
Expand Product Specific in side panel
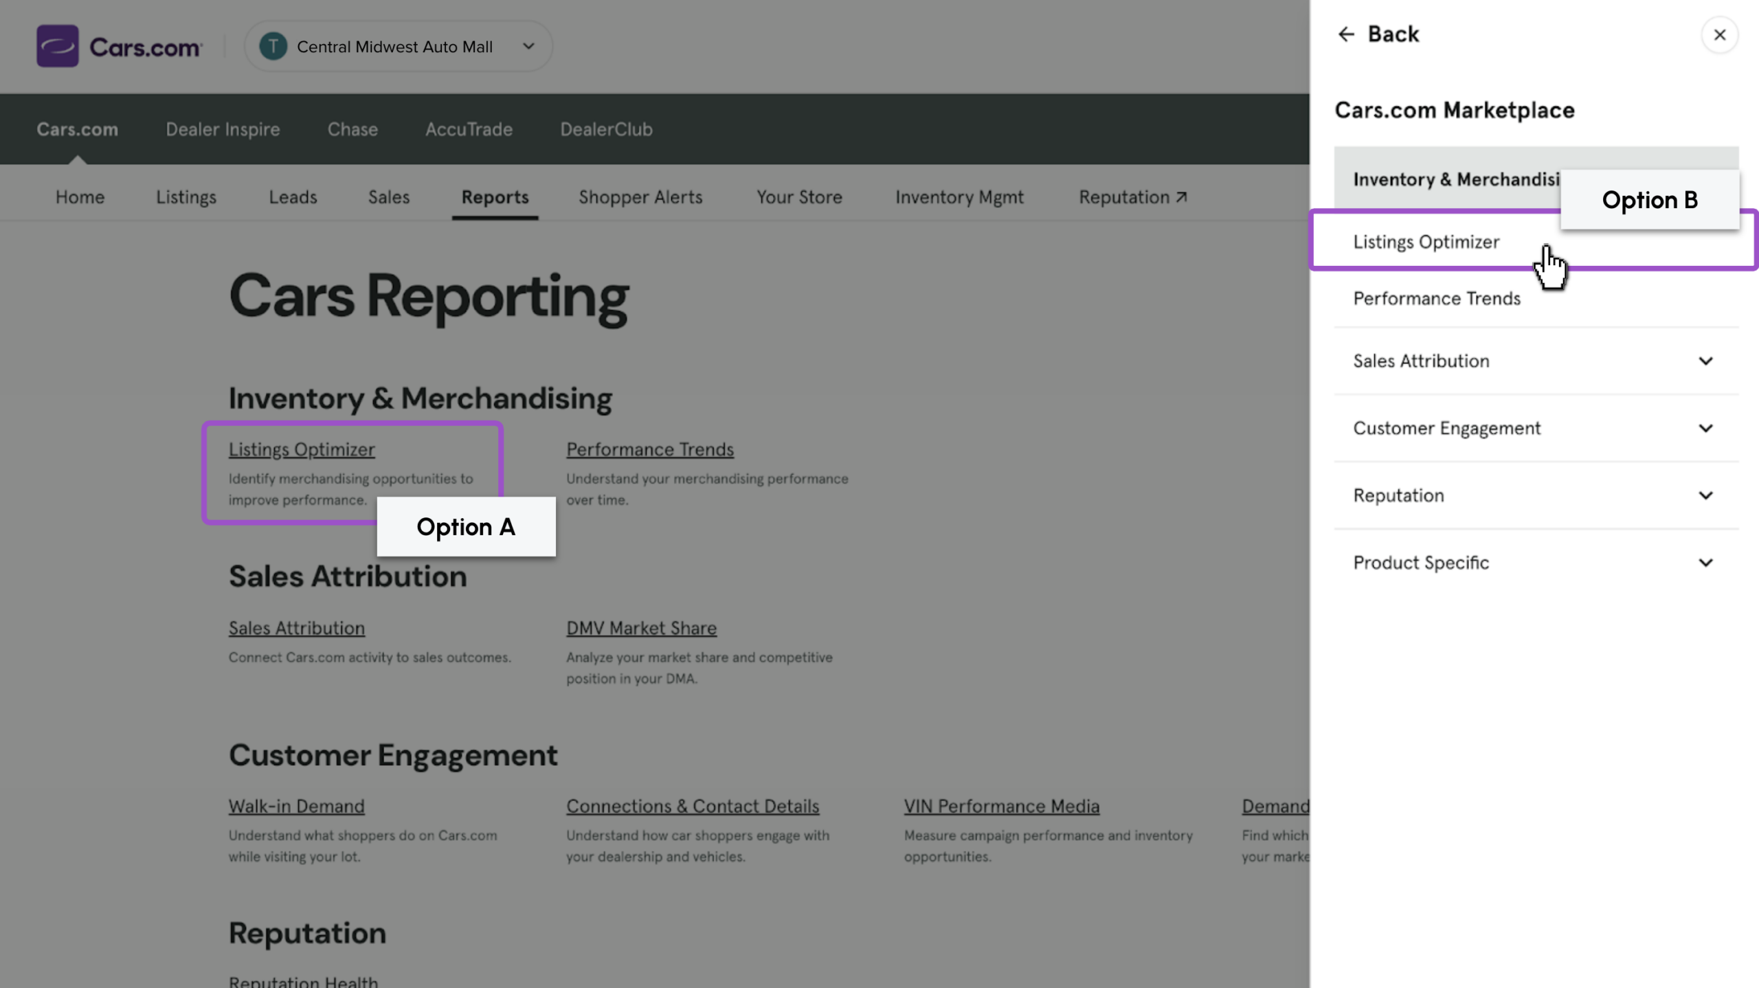click(1536, 563)
